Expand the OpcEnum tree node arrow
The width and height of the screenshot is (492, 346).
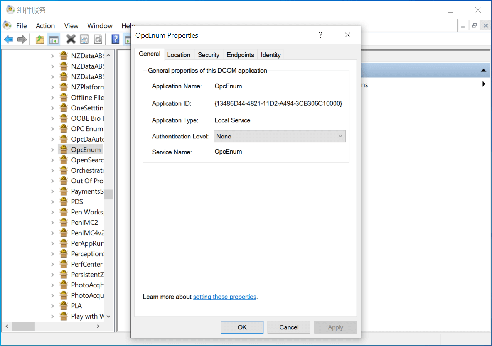(52, 150)
